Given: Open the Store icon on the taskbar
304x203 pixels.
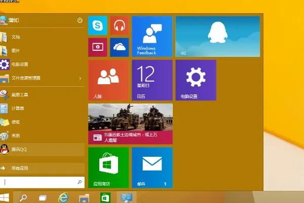Looking at the screenshot, I should 105,198.
